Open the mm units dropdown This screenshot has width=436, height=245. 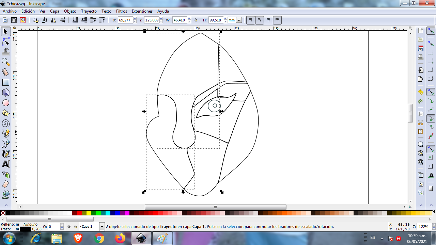pos(239,20)
